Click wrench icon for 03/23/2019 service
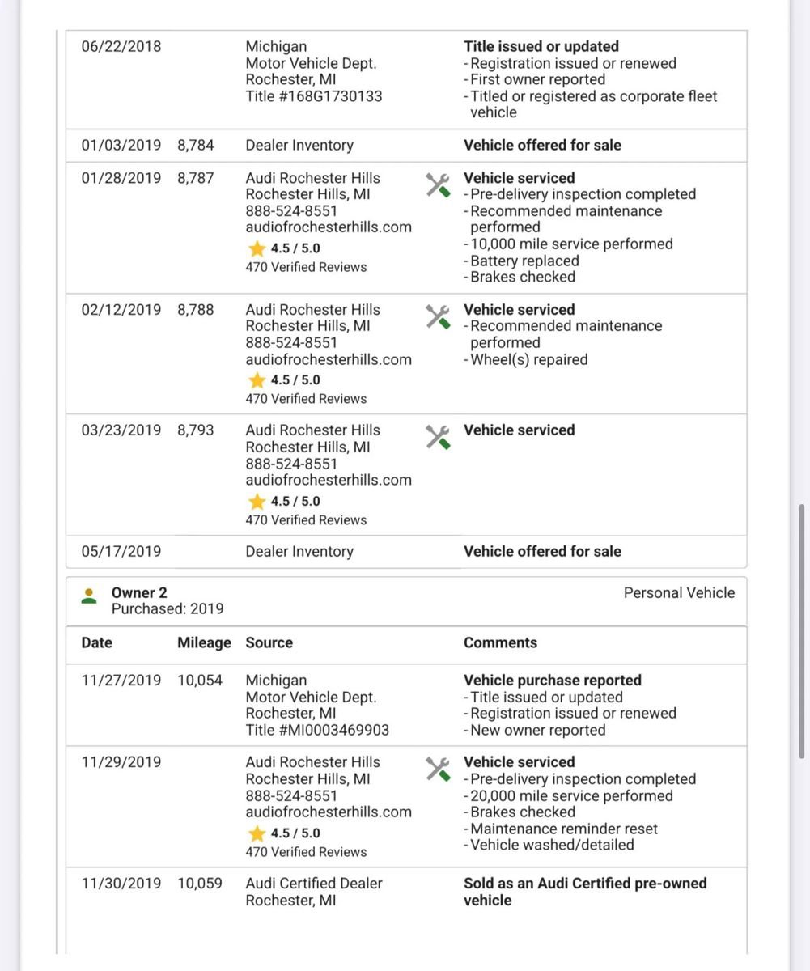 (438, 437)
